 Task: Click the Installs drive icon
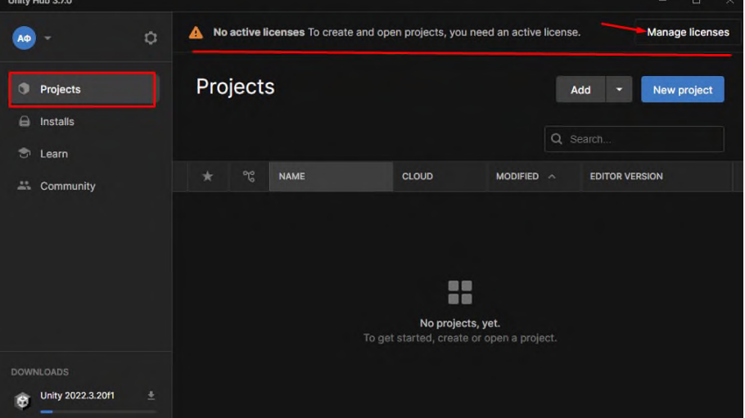coord(25,122)
